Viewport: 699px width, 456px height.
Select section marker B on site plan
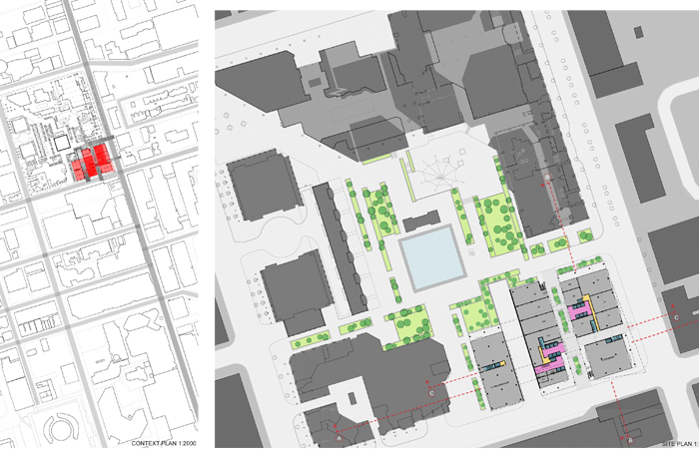click(x=630, y=438)
